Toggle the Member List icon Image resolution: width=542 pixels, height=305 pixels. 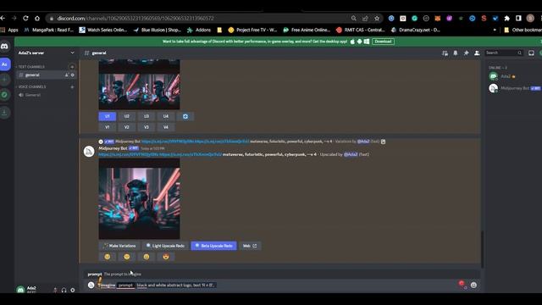[477, 53]
